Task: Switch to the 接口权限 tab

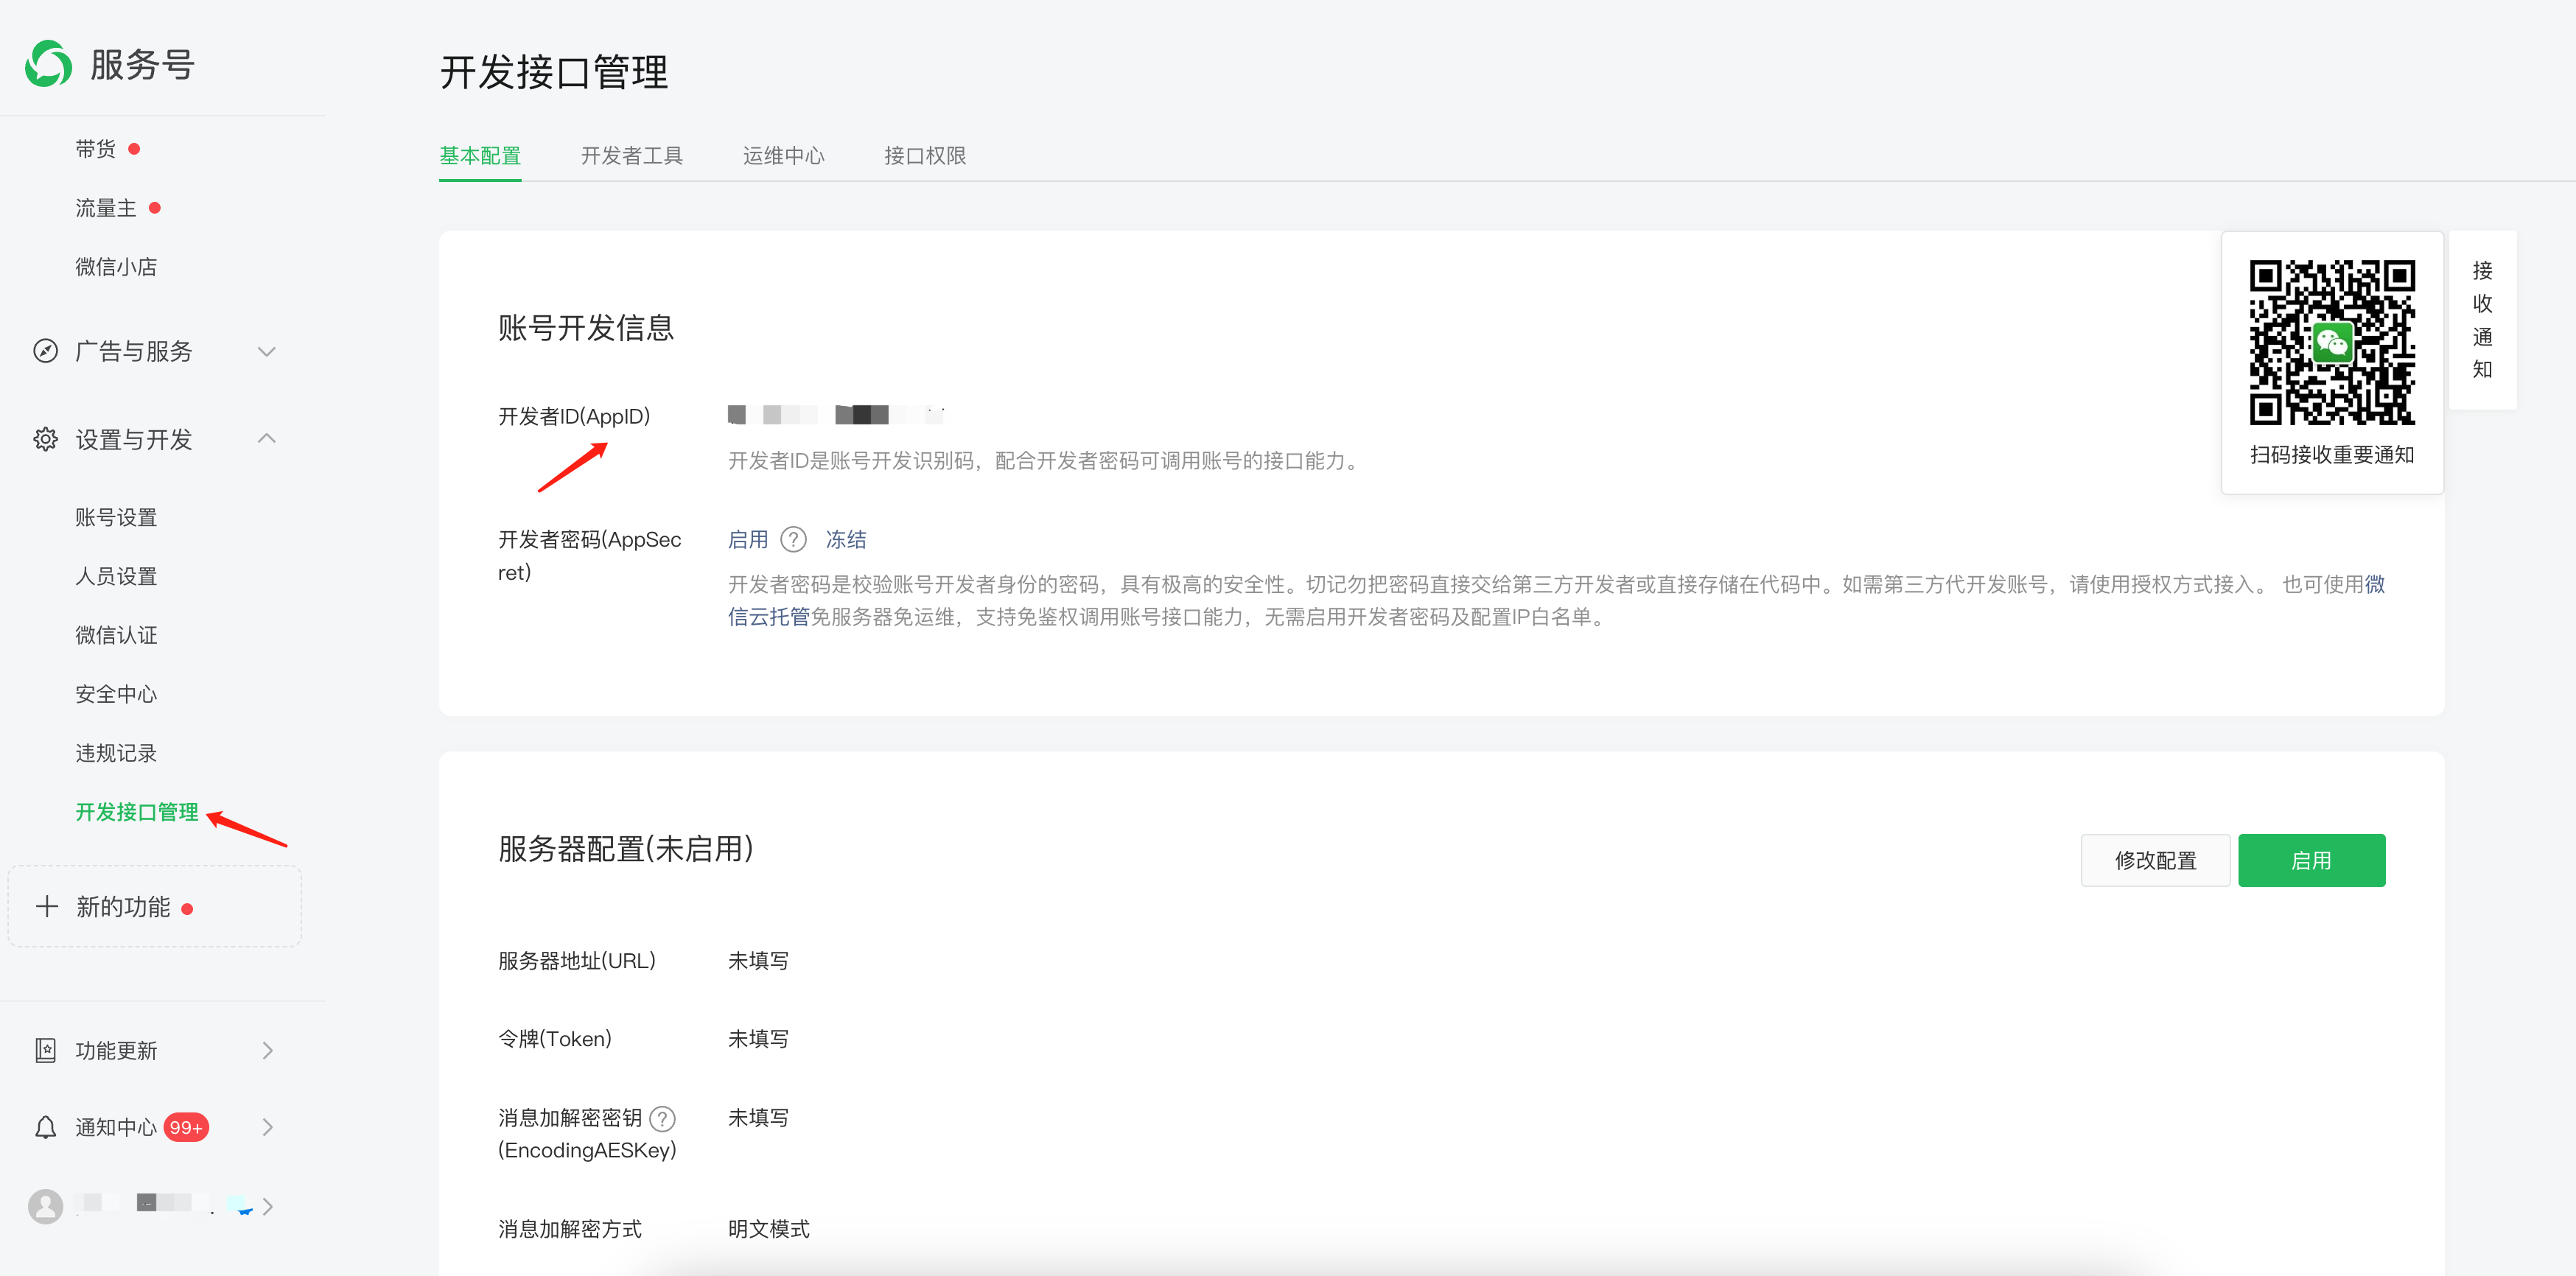Action: pyautogui.click(x=924, y=156)
